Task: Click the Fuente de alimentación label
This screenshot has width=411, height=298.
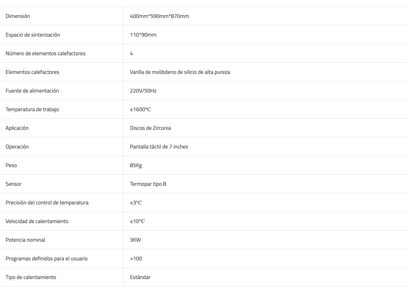Action: pyautogui.click(x=32, y=91)
